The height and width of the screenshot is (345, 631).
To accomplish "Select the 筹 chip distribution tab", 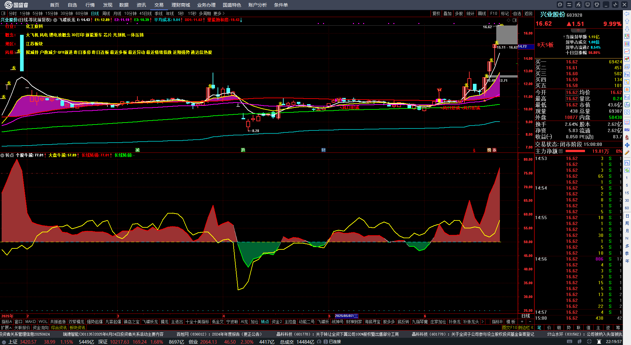I will point(618,328).
